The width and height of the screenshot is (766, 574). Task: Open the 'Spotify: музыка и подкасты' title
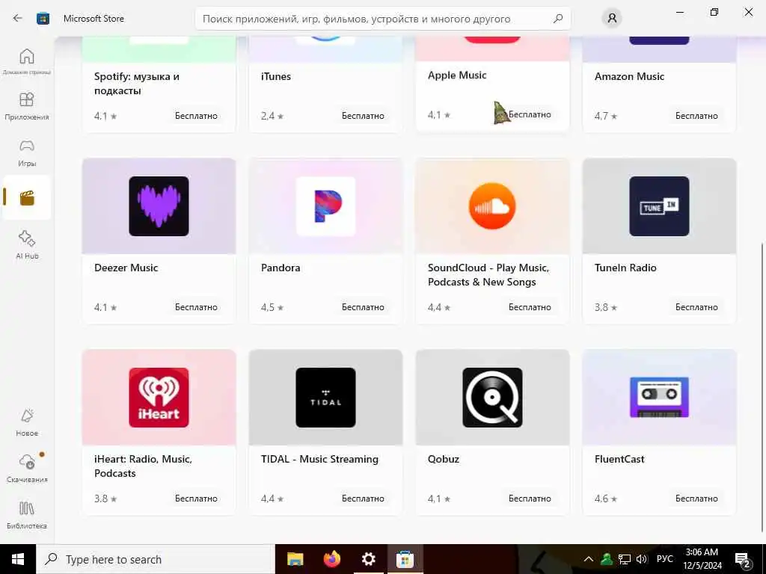(x=137, y=84)
